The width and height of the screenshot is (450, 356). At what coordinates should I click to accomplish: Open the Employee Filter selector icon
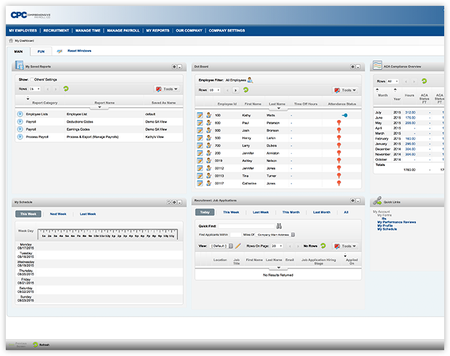click(x=250, y=80)
